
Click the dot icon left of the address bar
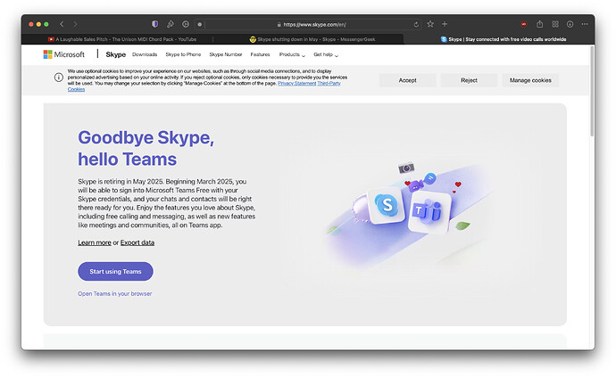[x=200, y=24]
